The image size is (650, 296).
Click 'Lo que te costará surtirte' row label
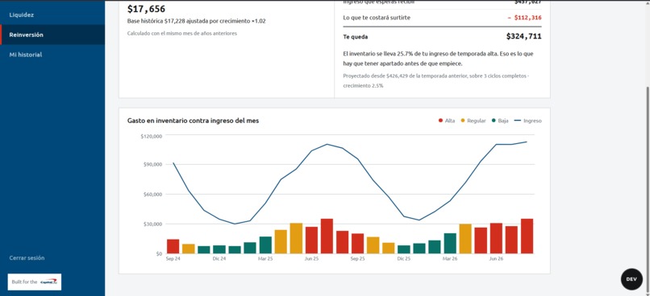377,18
